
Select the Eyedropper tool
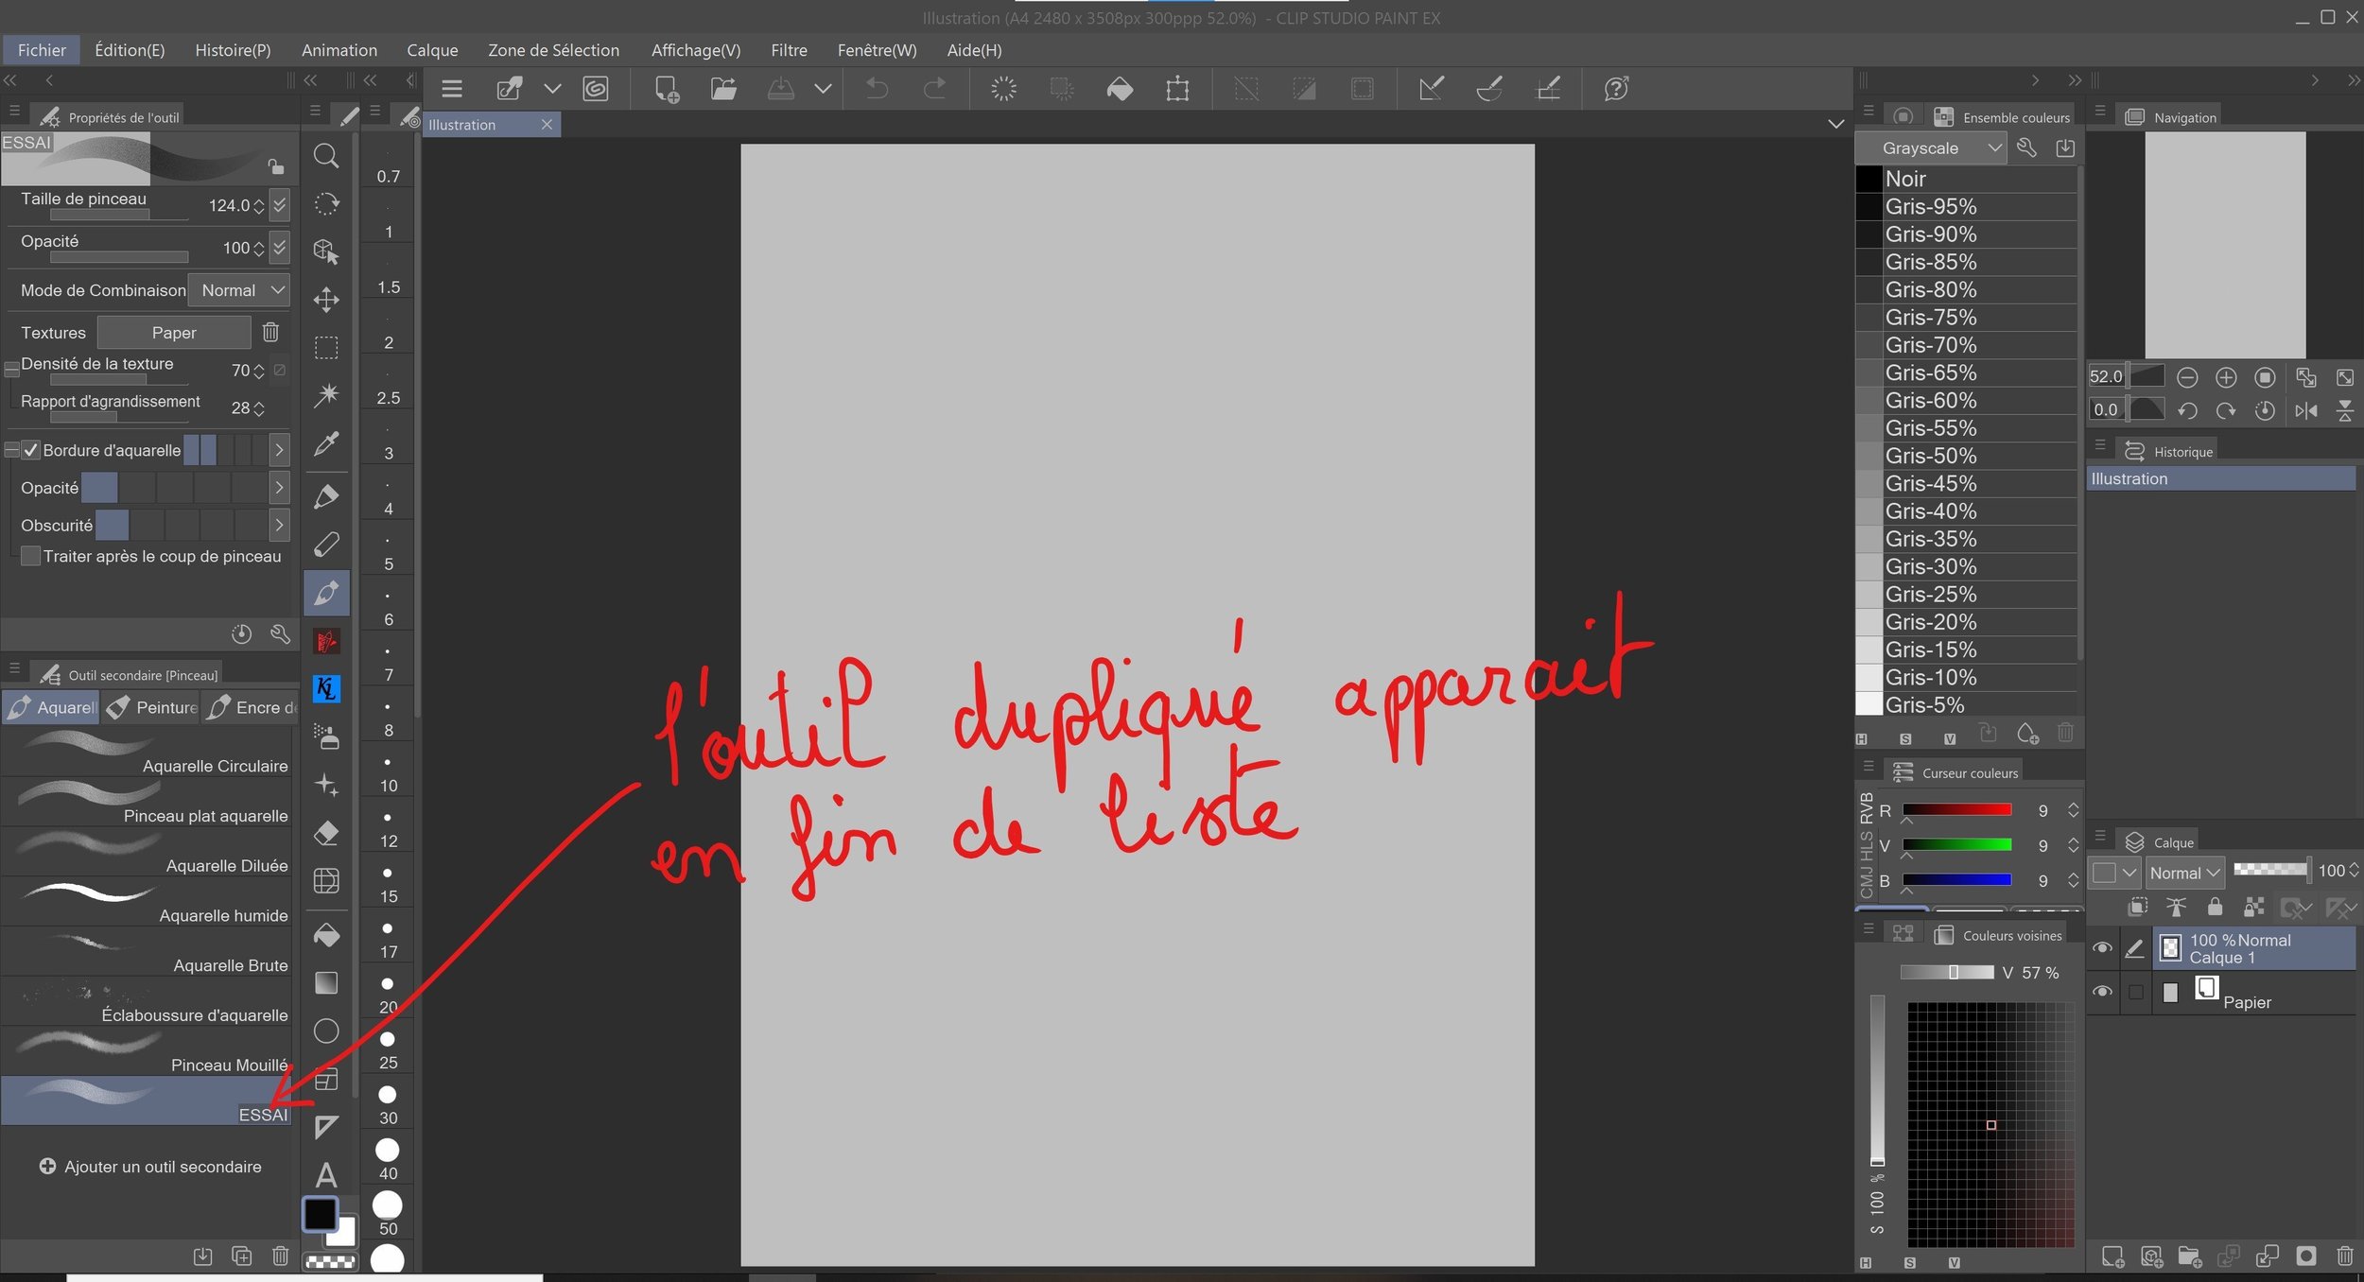326,443
